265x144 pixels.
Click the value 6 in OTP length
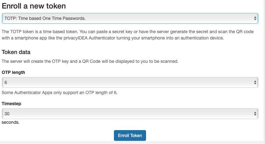(6, 82)
